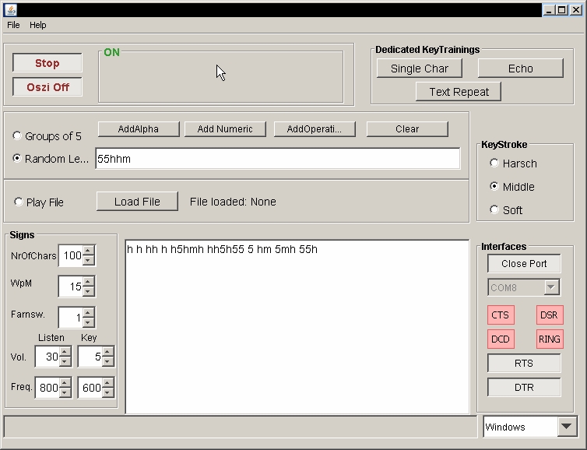Set KeyStroke to Soft
This screenshot has width=587, height=450.
tap(494, 210)
